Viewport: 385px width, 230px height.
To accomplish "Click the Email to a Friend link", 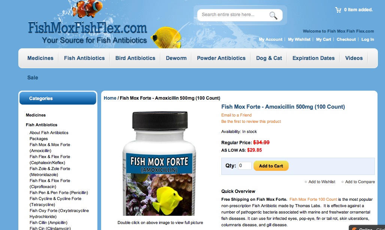I will [x=236, y=115].
